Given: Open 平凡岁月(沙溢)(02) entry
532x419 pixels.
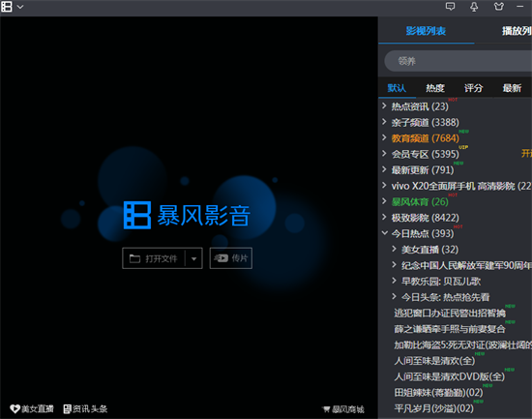Looking at the screenshot, I should point(434,408).
